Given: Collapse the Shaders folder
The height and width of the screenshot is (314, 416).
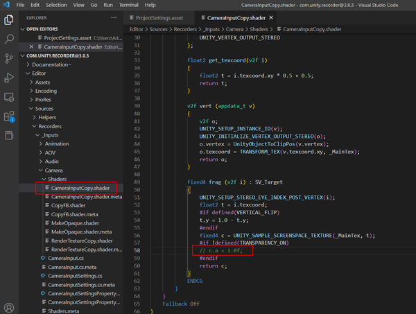Looking at the screenshot, I should pos(57,179).
